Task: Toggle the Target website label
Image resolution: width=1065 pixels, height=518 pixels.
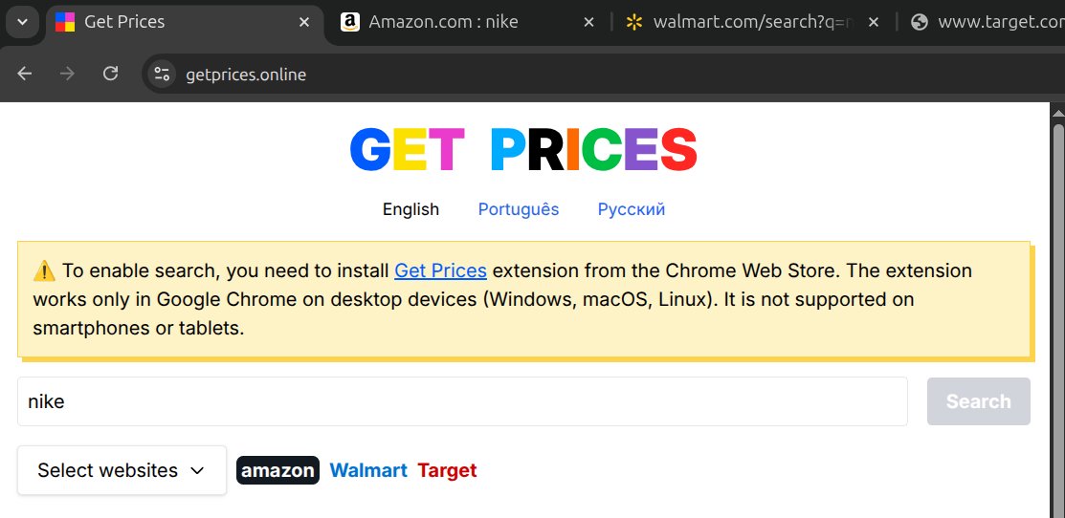Action: coord(447,470)
